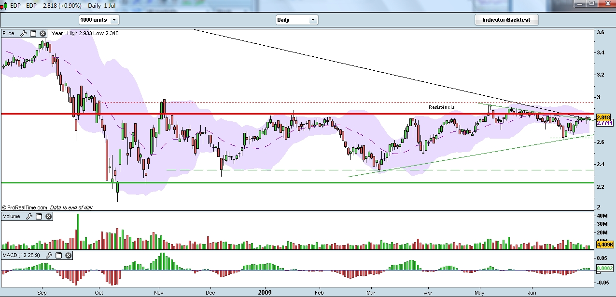Image resolution: width=616 pixels, height=297 pixels.
Task: Minimize the chart window
Action: [x=579, y=4]
